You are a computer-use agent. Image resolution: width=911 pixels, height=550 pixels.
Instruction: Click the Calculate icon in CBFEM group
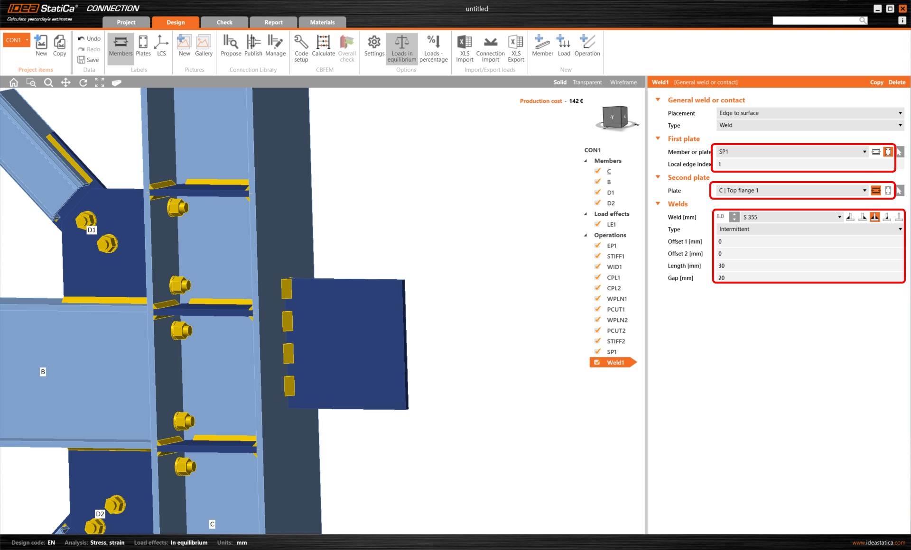tap(323, 47)
